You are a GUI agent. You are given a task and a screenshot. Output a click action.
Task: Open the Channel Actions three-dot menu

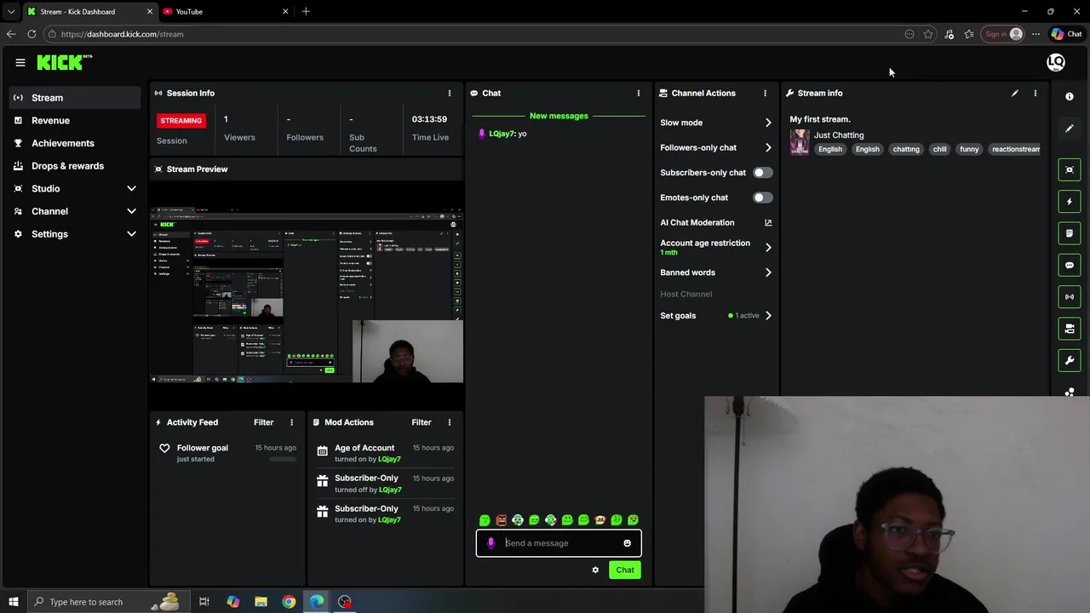765,93
